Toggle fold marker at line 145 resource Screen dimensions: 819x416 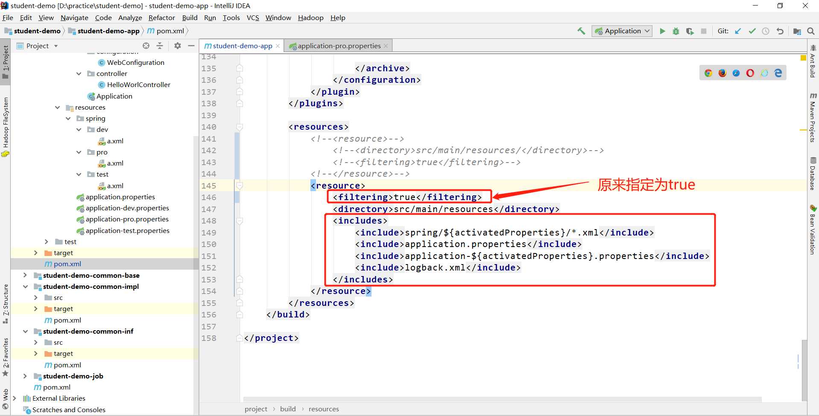coord(240,186)
